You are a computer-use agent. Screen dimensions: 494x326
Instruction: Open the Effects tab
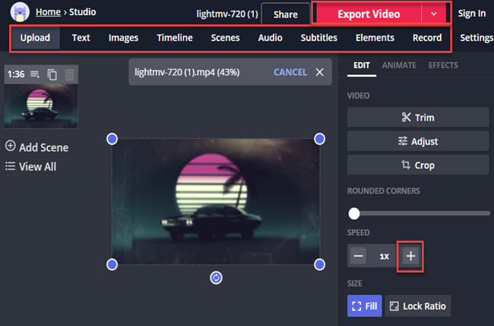pos(443,65)
